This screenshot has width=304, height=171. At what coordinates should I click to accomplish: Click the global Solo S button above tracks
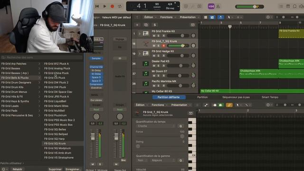pyautogui.click(x=154, y=25)
